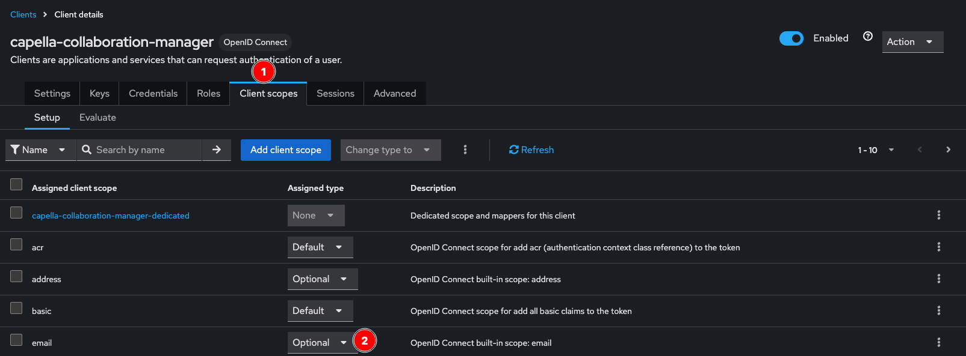Click the capella-collaboration-manager client title
Viewport: 966px width, 356px height.
pos(112,42)
